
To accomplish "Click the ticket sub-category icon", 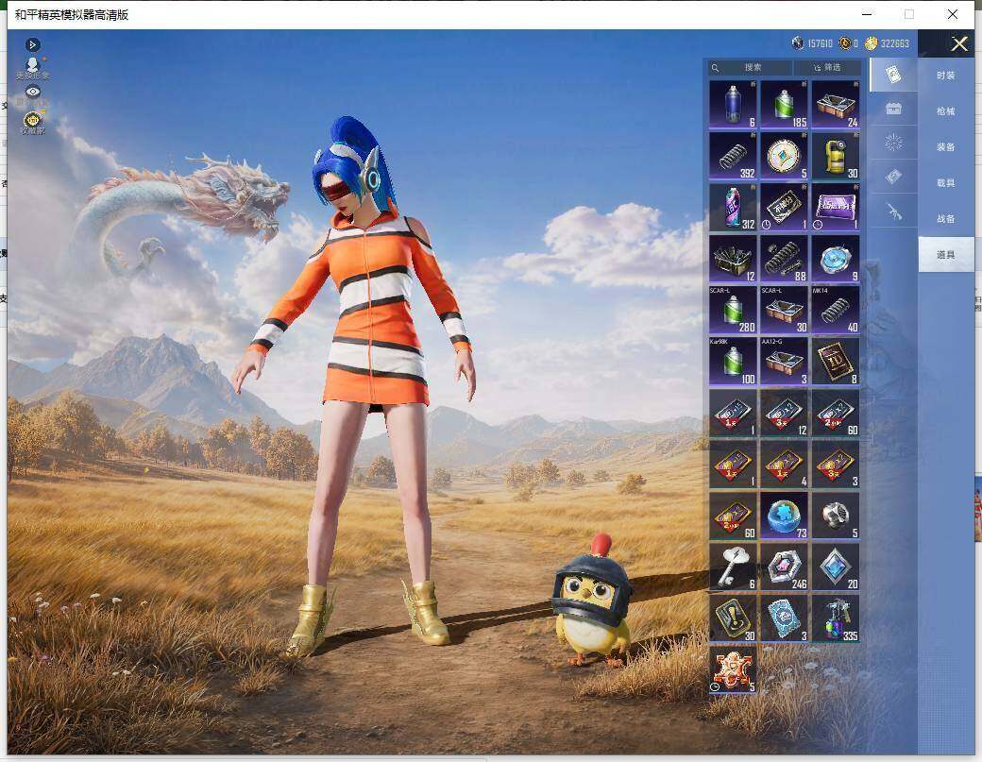I will 893,178.
